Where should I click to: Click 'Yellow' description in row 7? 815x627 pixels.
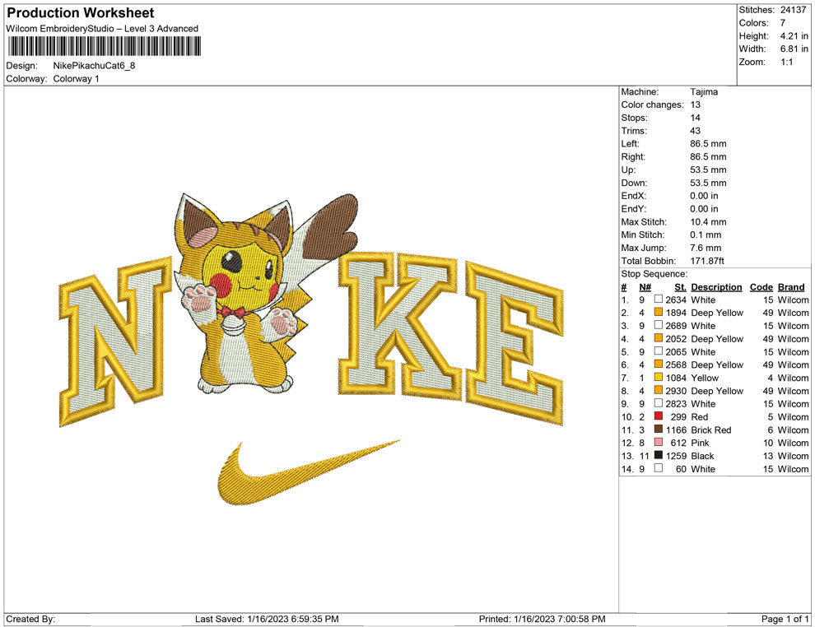click(x=705, y=378)
